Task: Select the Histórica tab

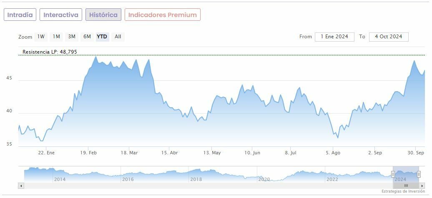Action: (x=103, y=15)
